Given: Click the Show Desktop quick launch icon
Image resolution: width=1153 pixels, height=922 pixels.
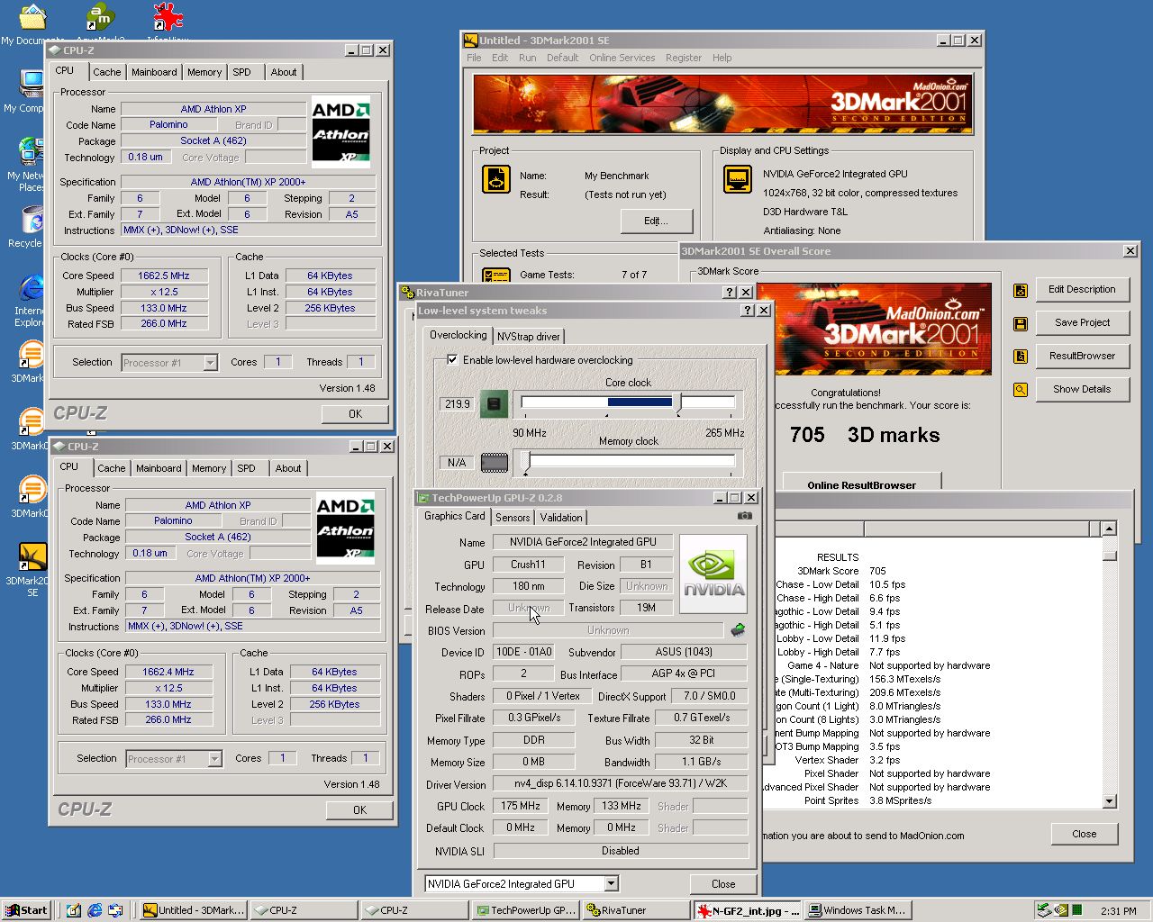Looking at the screenshot, I should click(74, 910).
